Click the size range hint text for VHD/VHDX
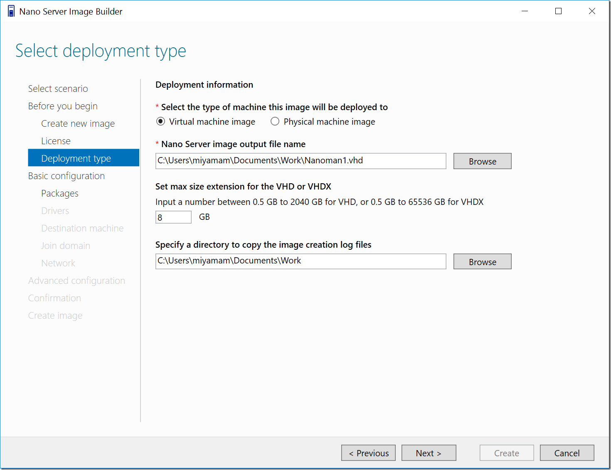The height and width of the screenshot is (470, 611). 319,202
